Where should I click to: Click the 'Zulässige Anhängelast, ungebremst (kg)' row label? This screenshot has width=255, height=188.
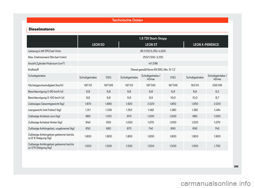[51, 129]
